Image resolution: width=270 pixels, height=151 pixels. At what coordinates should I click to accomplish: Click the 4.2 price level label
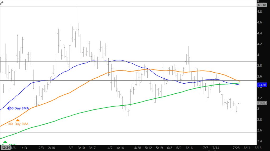[x=259, y=44]
